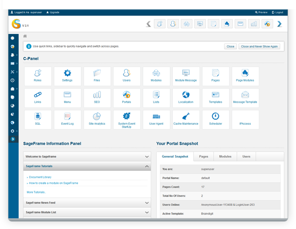This screenshot has width=296, height=229.
Task: Open the Pages tile in C-Panel
Action: pos(216,76)
